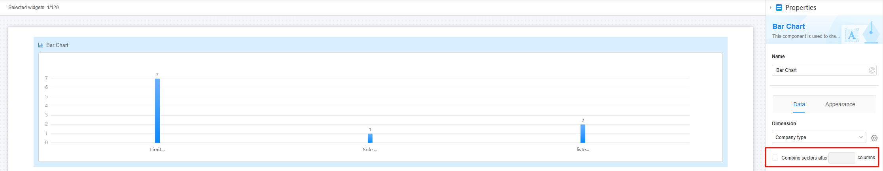883x171 pixels.
Task: Click the Selected widgets: 1/120 status text
Action: click(x=34, y=8)
